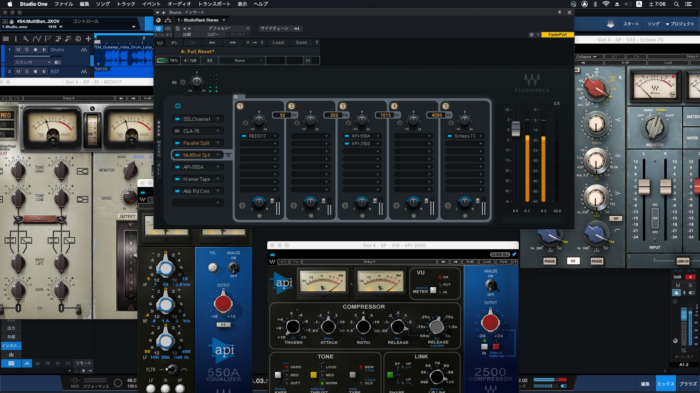The height and width of the screenshot is (393, 700).
Task: Click the コピー copy button
Action: click(213, 35)
